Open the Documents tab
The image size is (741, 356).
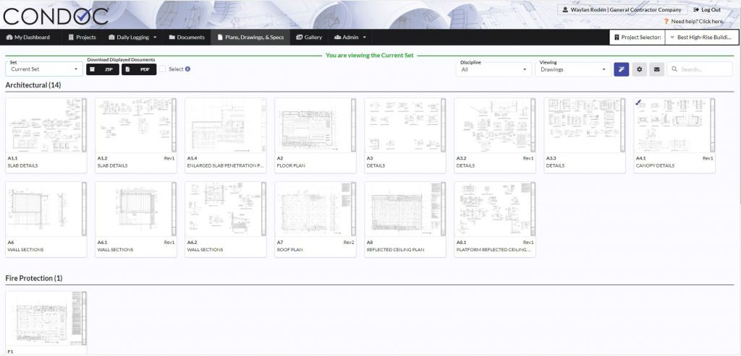pos(187,38)
